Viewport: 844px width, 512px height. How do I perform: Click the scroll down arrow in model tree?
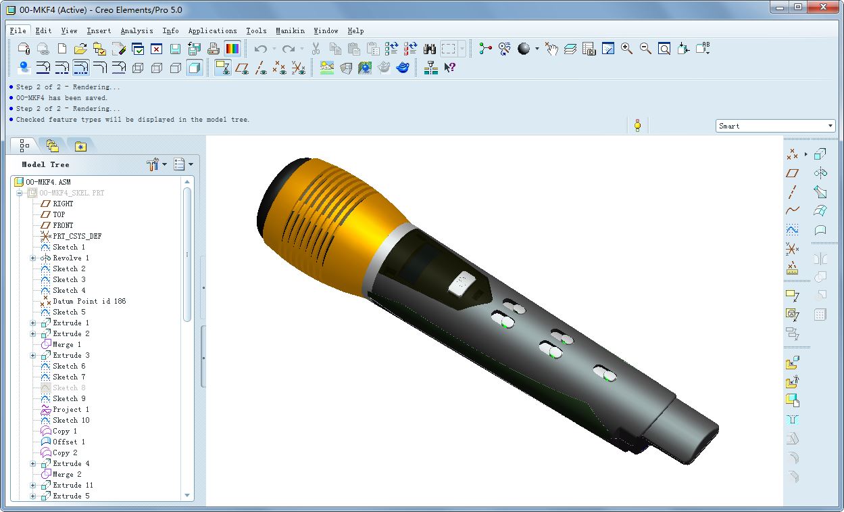click(x=187, y=496)
